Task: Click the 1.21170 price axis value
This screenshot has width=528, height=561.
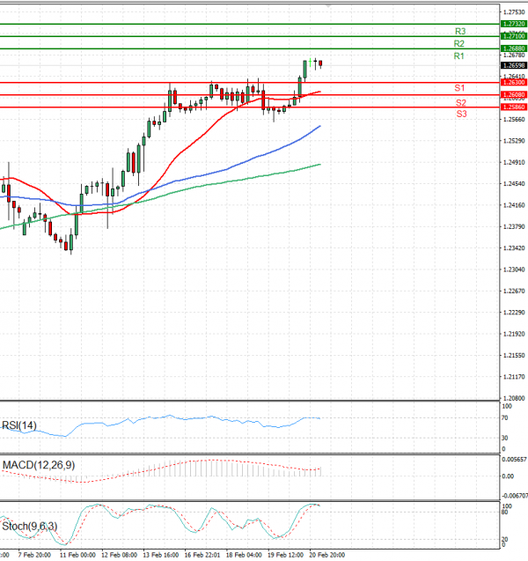Action: pos(514,377)
